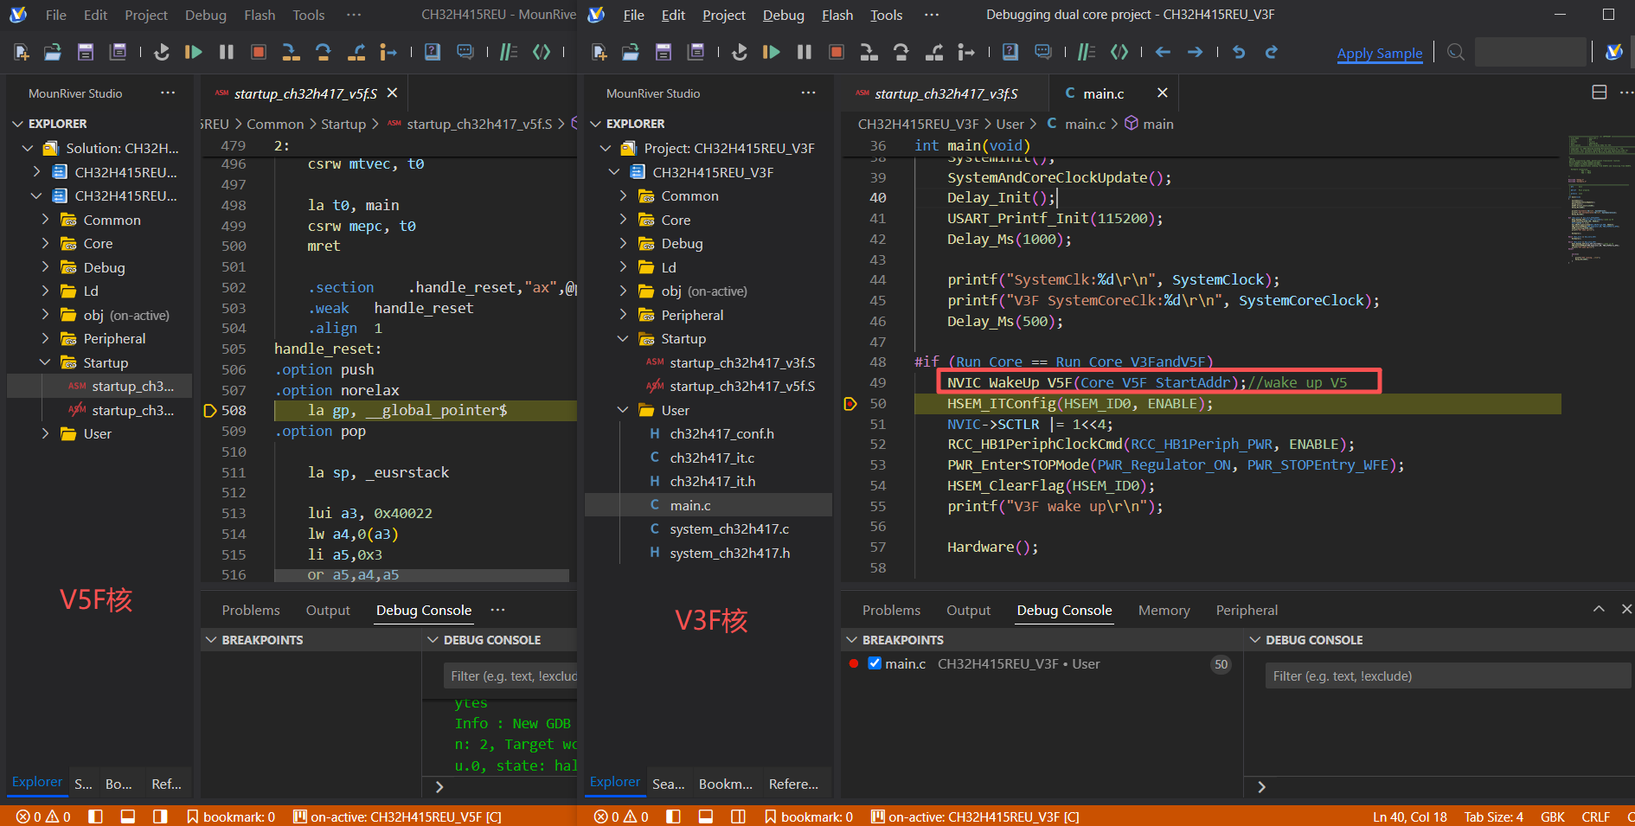Collapse the Startup folder in V3F explorer
The width and height of the screenshot is (1635, 826).
[x=623, y=339]
